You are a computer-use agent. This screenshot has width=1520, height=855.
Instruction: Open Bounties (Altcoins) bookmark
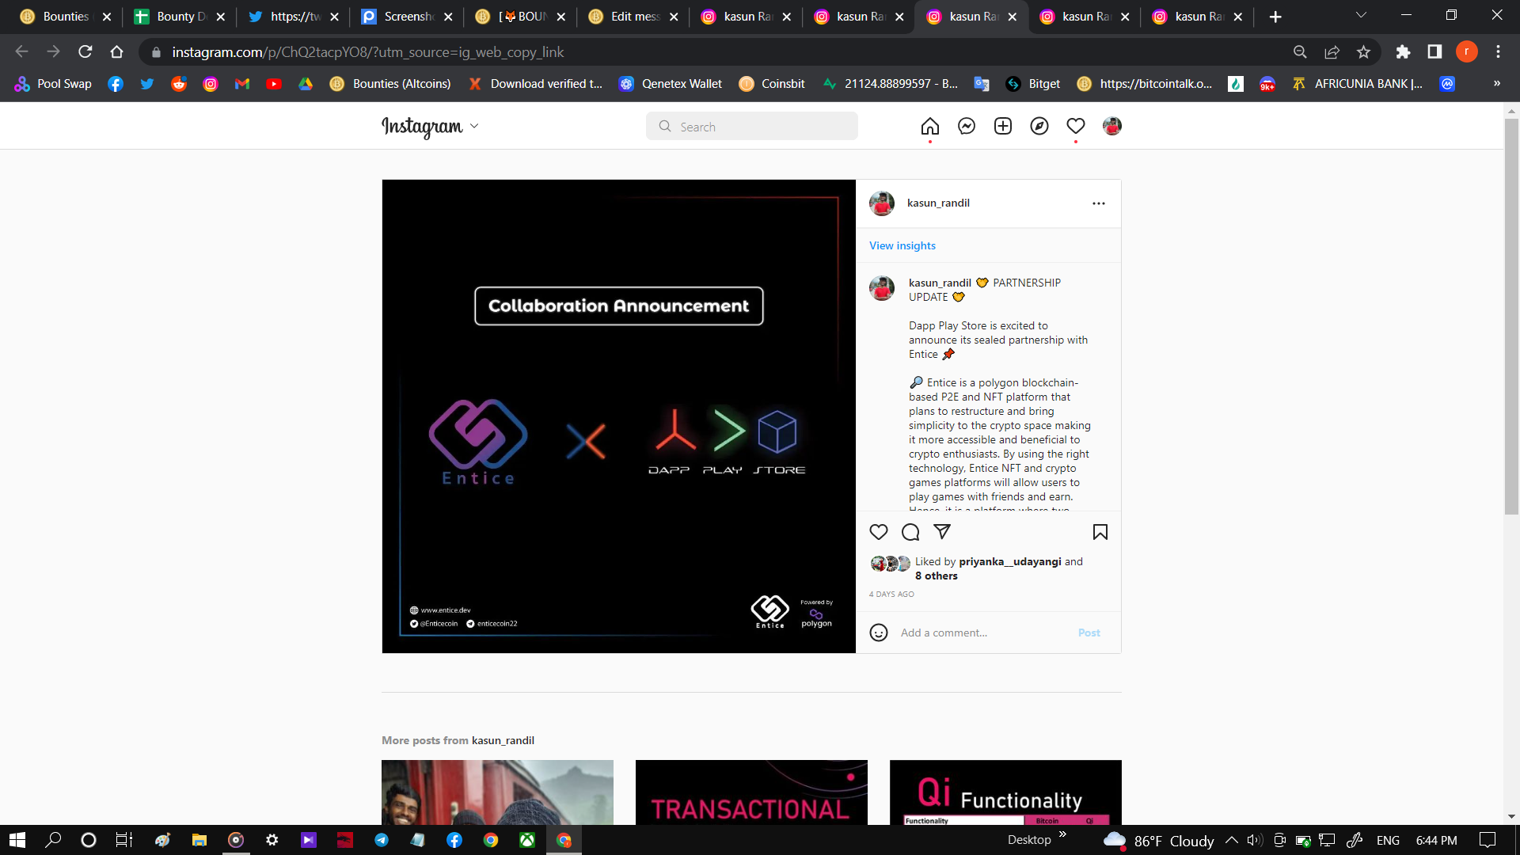[x=390, y=84]
